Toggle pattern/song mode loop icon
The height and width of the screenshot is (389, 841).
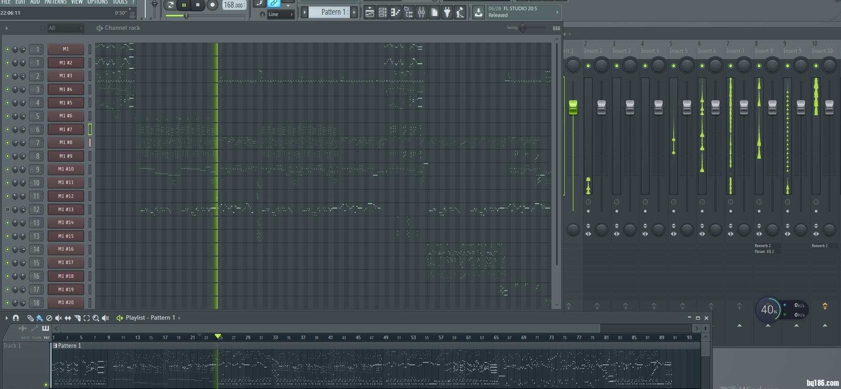(x=170, y=5)
